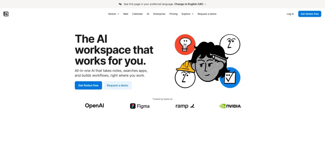Open Calendar in navigation
This screenshot has height=157, width=325.
(137, 14)
